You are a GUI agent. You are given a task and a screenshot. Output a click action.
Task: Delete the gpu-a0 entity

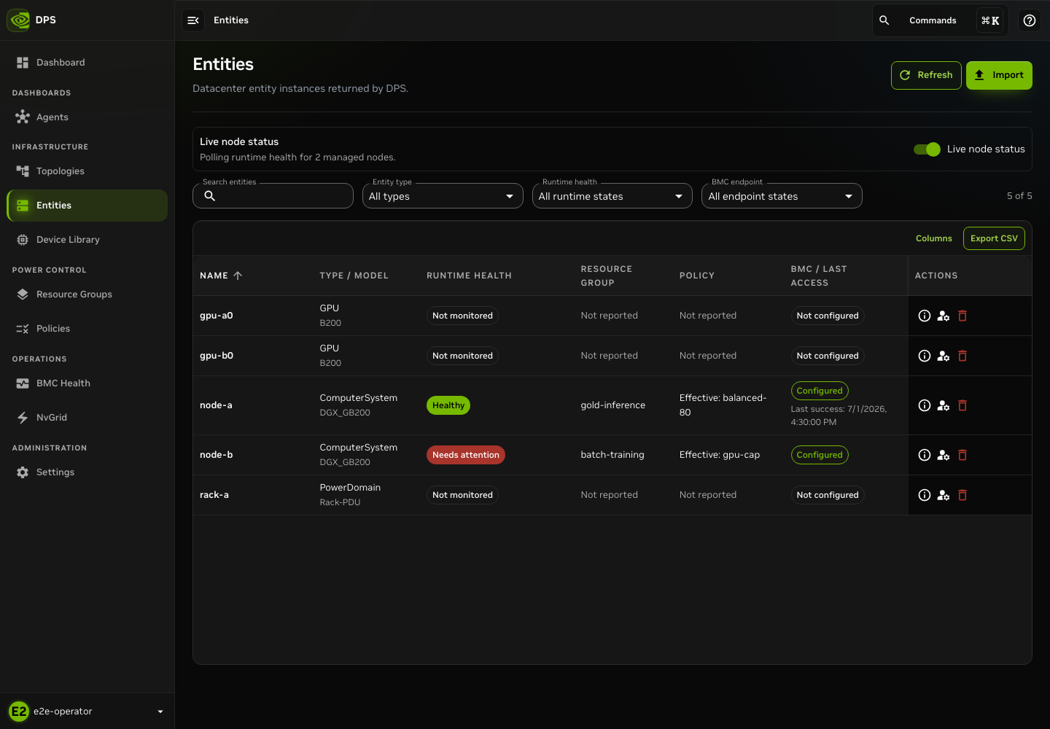click(x=962, y=316)
